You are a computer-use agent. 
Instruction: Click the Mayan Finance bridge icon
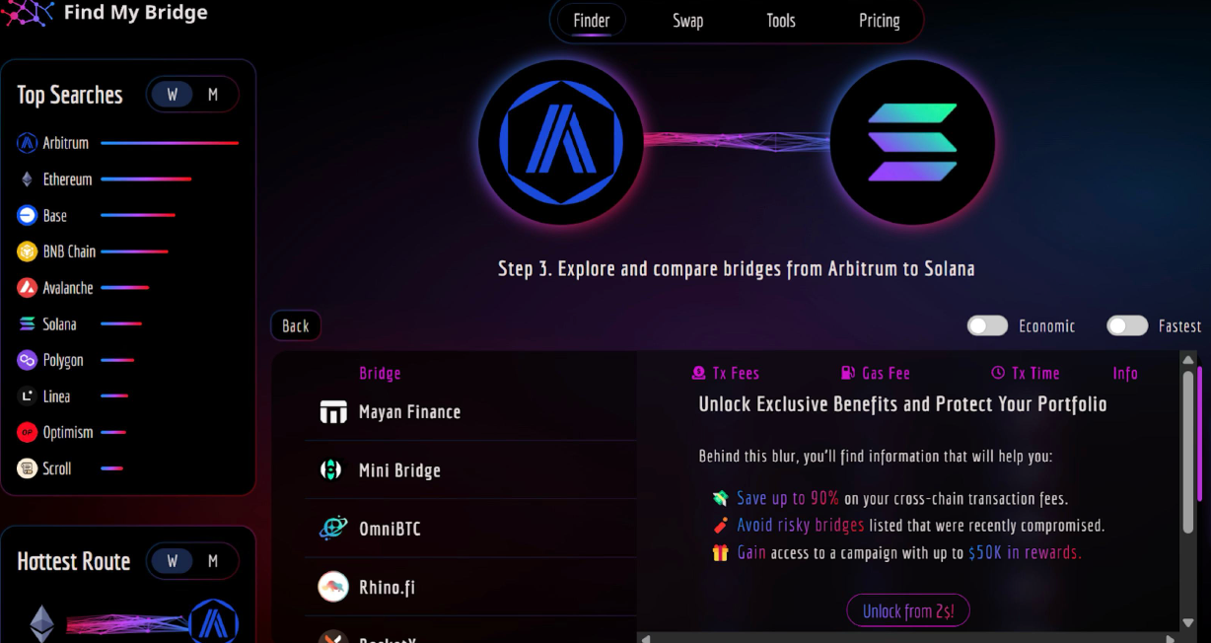point(333,412)
